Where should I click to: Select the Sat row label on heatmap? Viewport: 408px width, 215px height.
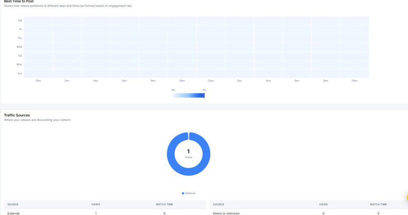[20, 20]
